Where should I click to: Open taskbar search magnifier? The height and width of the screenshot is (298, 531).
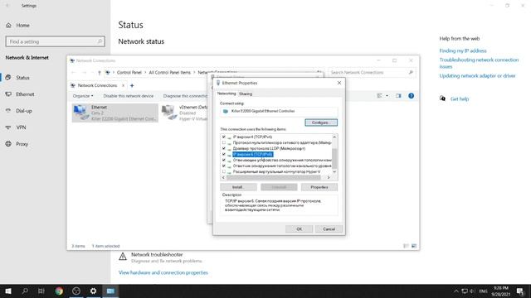click(25, 291)
